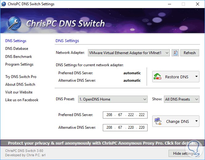Image resolution: width=205 pixels, height=160 pixels.
Task: Expand the DNS Preset combo box
Action: click(113, 99)
